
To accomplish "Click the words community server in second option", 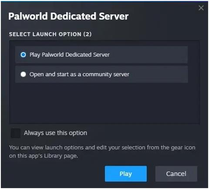I will click(106, 74).
